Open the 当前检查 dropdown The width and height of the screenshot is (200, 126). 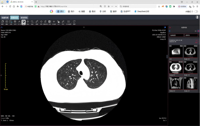(x=176, y=35)
